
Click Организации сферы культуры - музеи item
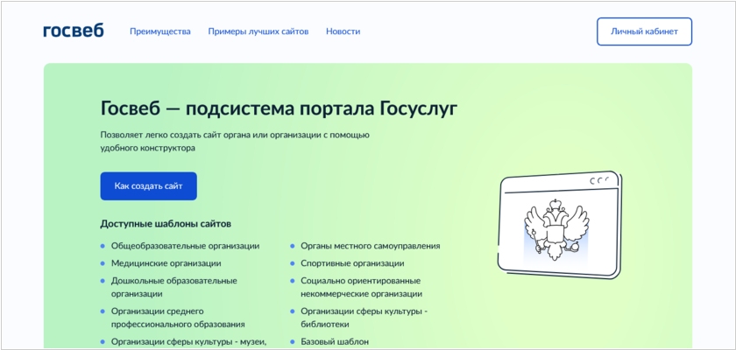pyautogui.click(x=188, y=341)
